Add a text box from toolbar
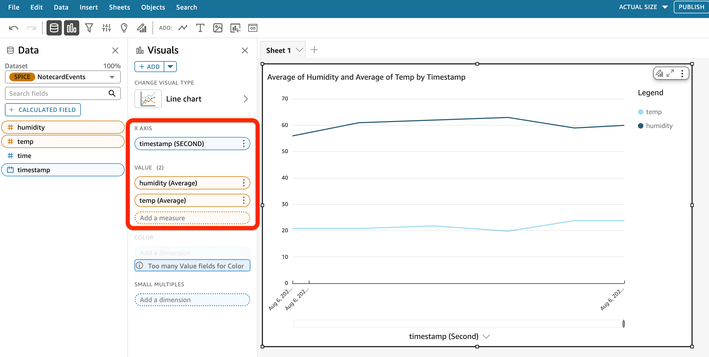The height and width of the screenshot is (357, 709). coord(200,28)
